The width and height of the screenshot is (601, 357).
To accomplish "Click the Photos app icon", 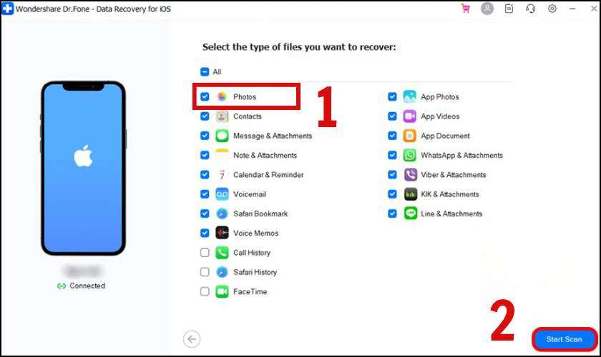I will click(x=222, y=97).
